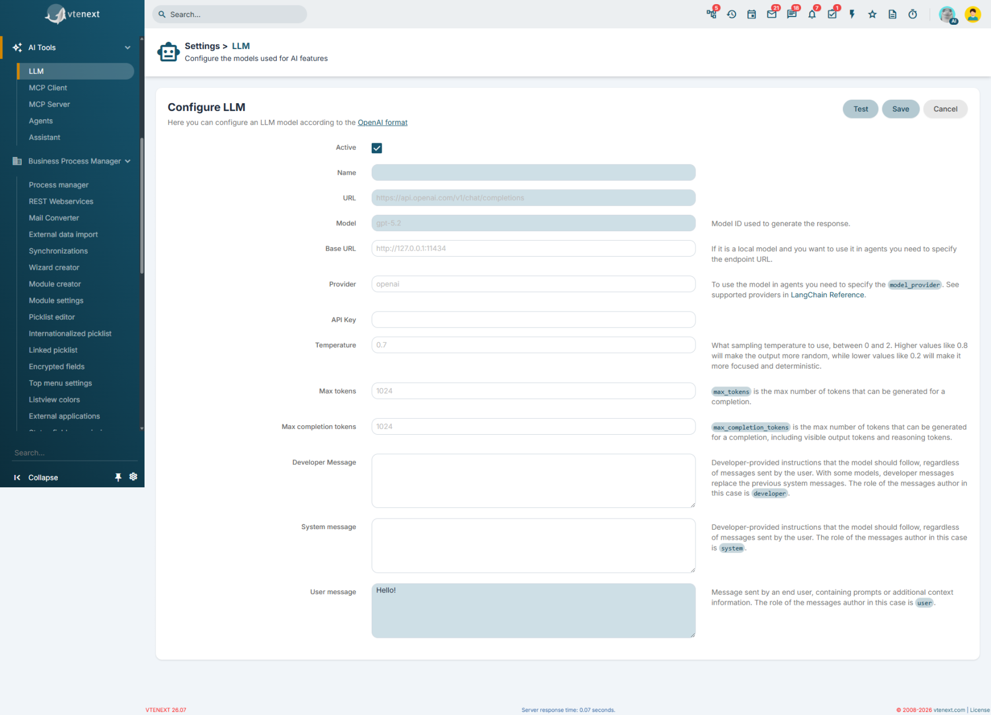Viewport: 991px width, 715px height.
Task: Open the calendar icon in the top bar
Action: 752,14
